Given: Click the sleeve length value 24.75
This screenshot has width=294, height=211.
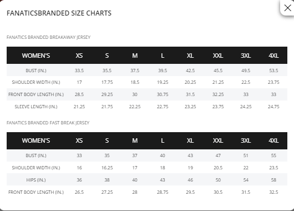Looking at the screenshot, I should pos(273,107).
